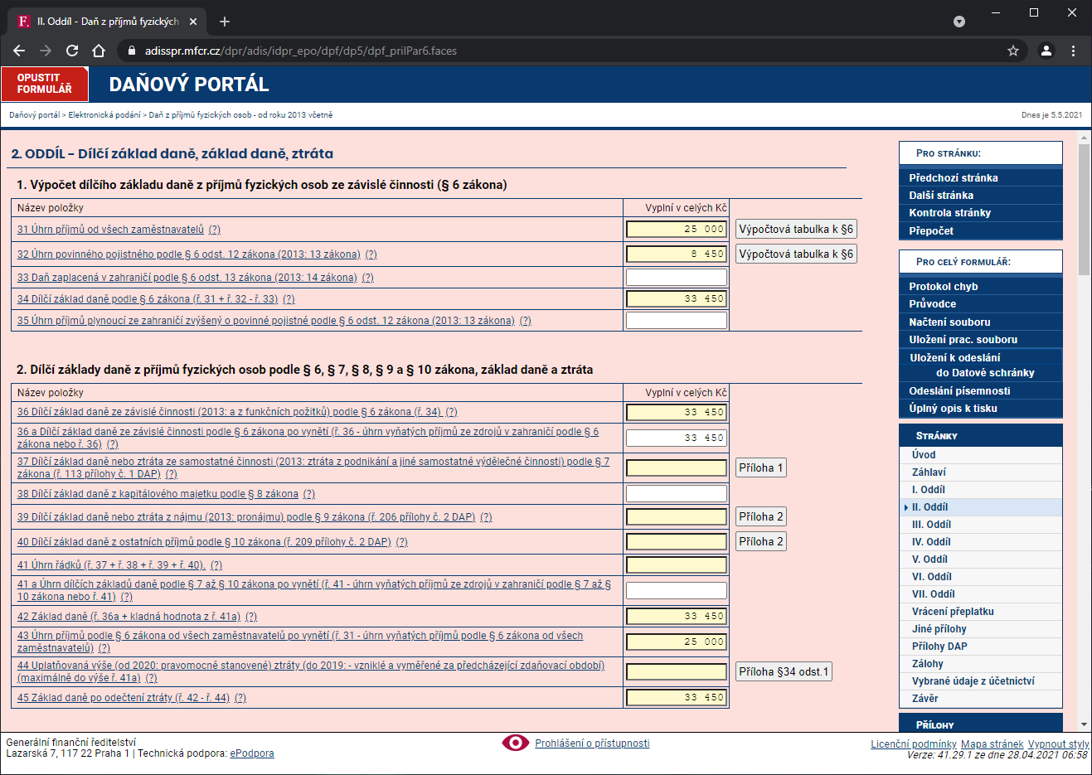Image resolution: width=1092 pixels, height=775 pixels.
Task: Open Chrome three-dot menu
Action: (x=1073, y=51)
